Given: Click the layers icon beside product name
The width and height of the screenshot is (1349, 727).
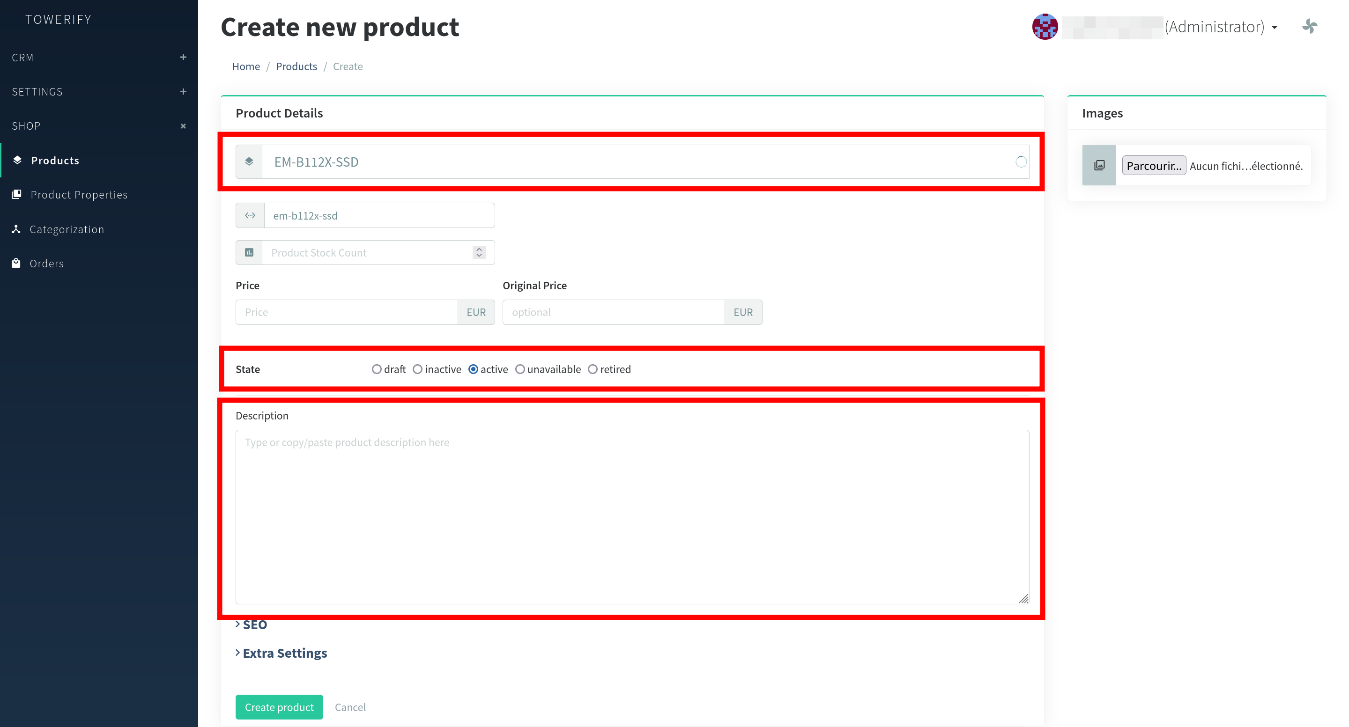Looking at the screenshot, I should (249, 162).
